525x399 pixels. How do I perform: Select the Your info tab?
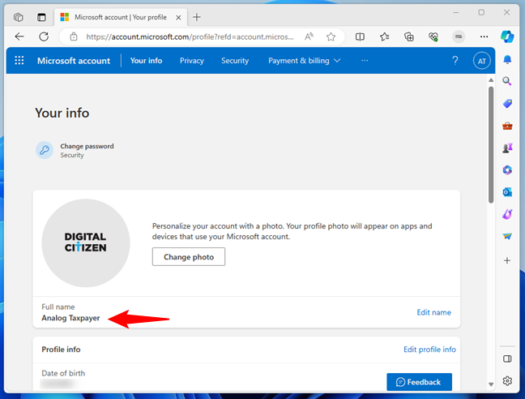coord(147,61)
